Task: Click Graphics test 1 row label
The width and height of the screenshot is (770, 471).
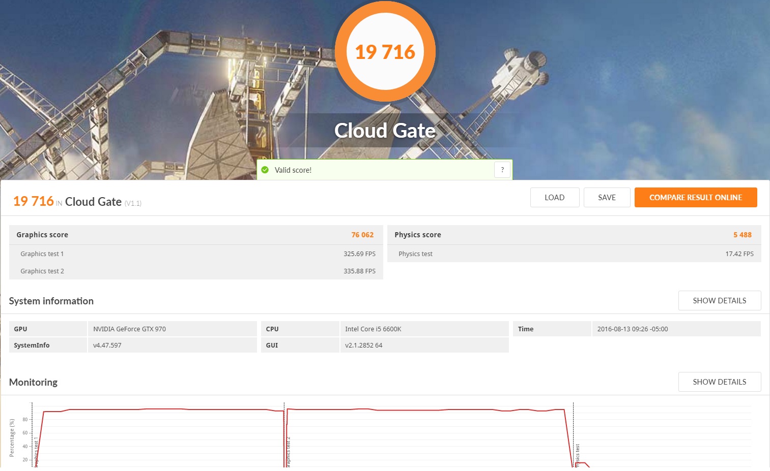Action: pos(42,254)
